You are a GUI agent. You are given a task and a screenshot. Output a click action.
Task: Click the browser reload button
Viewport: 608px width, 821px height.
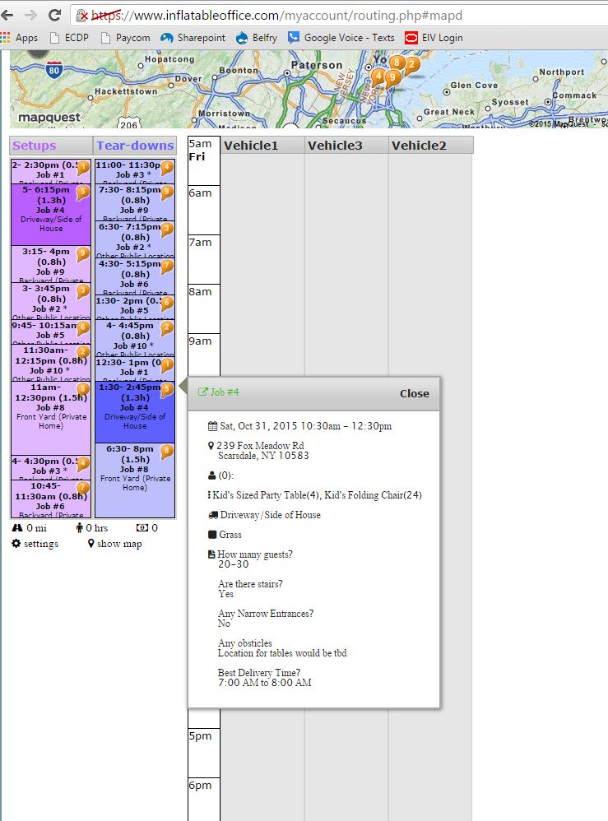[x=55, y=15]
